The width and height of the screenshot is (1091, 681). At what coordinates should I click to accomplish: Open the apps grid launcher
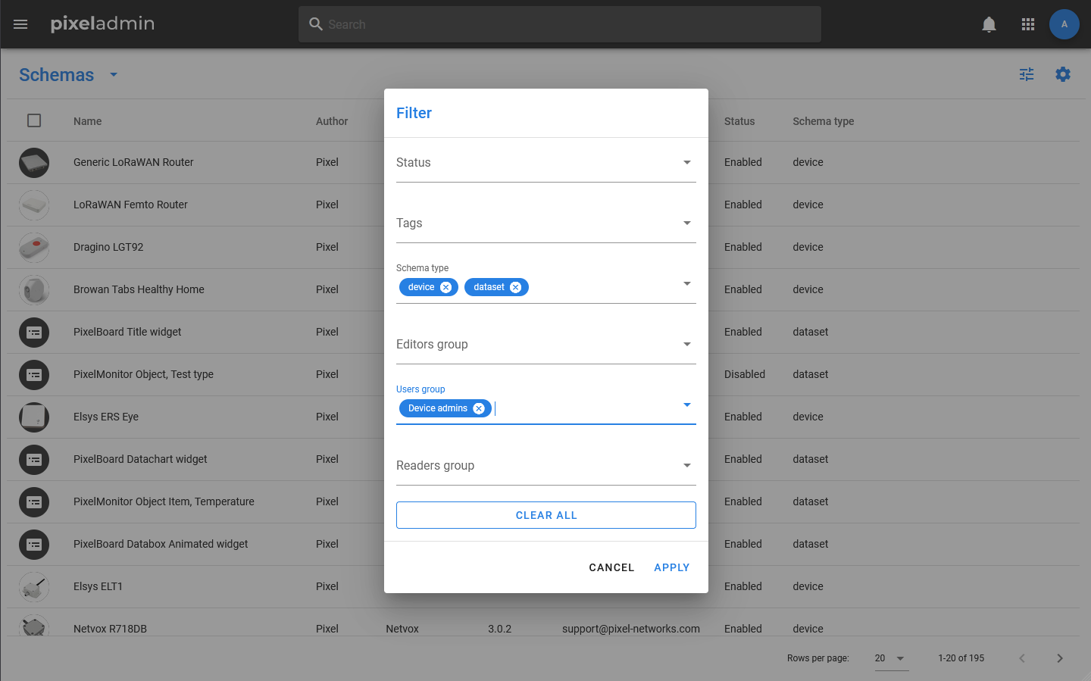(x=1028, y=24)
